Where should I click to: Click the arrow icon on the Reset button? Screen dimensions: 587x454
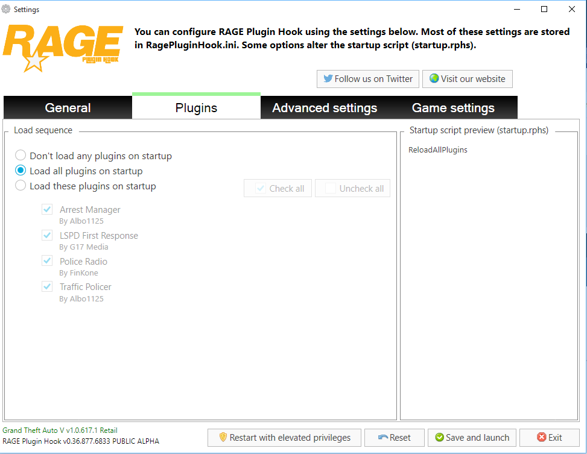coord(383,437)
